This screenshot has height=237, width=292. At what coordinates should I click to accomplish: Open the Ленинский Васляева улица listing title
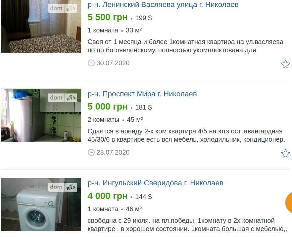(x=163, y=4)
